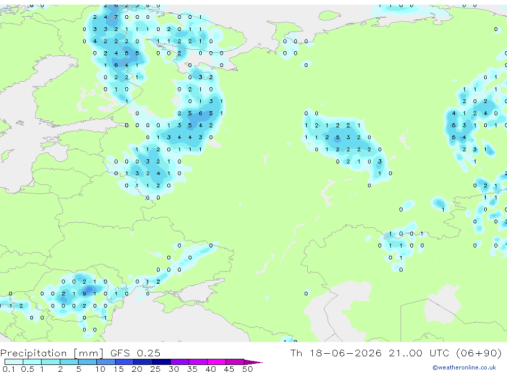Click the palest cyan 0.1–0.5 mm legend swatch
This screenshot has width=507, height=372.
coord(14,362)
